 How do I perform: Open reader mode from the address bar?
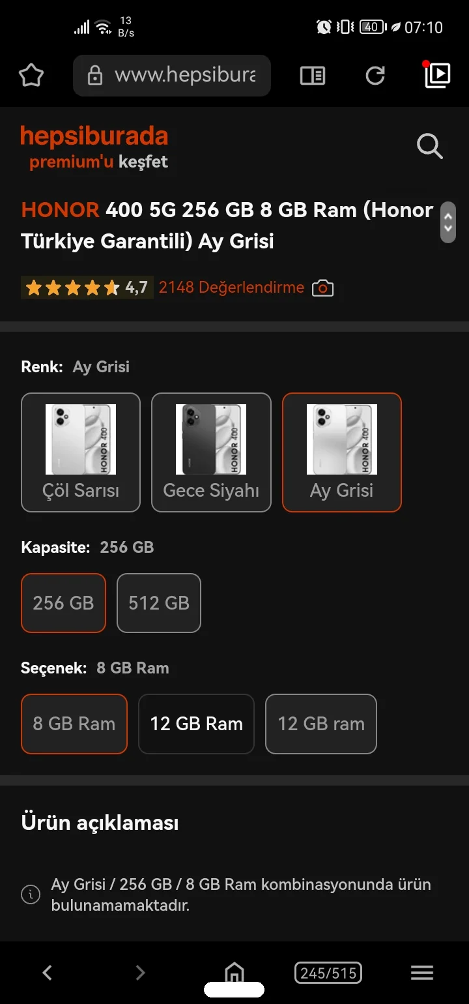coord(313,76)
